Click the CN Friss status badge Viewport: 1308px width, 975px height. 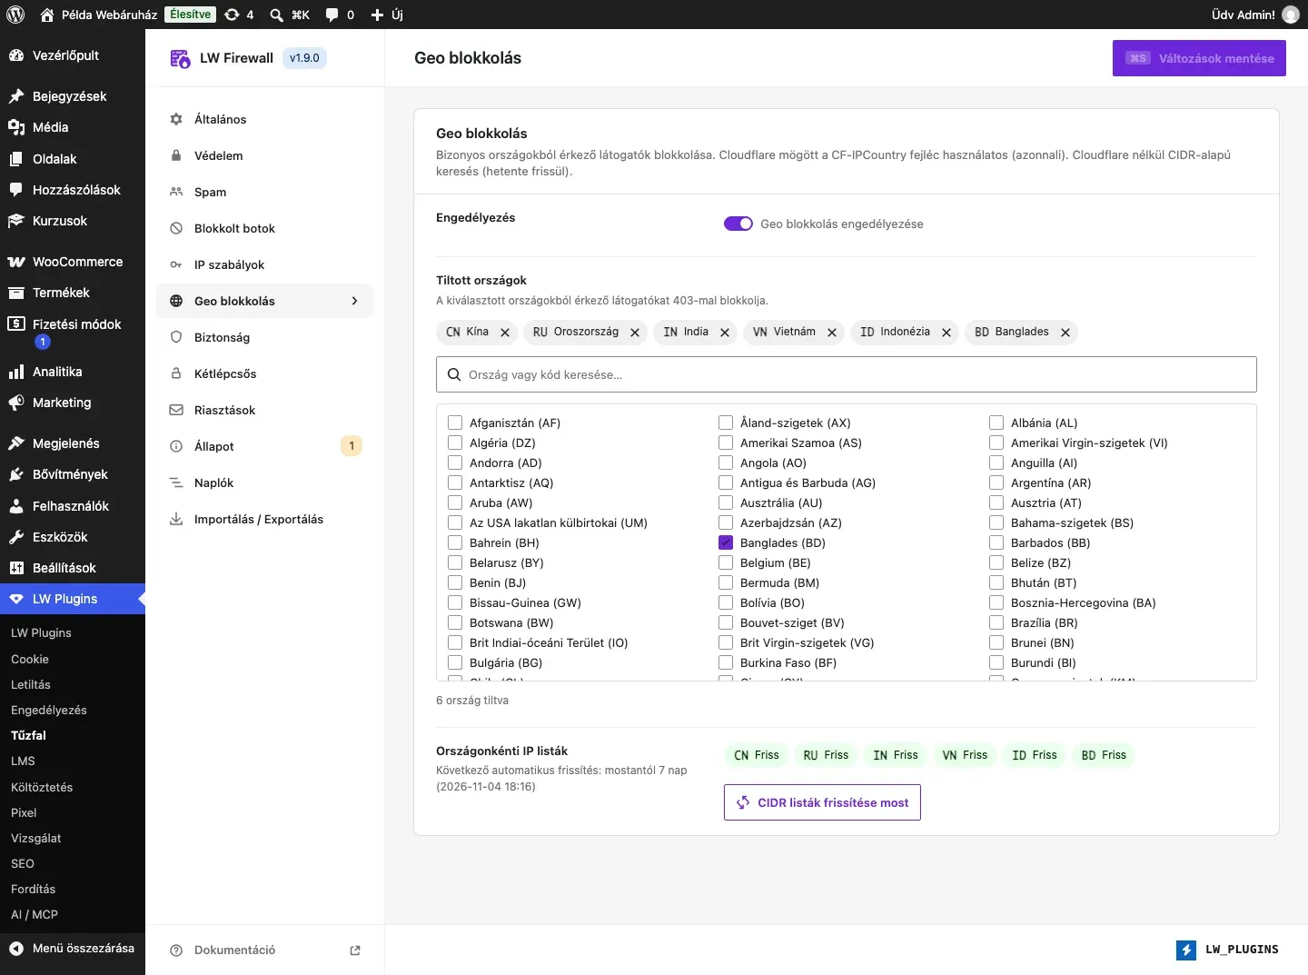pos(757,755)
